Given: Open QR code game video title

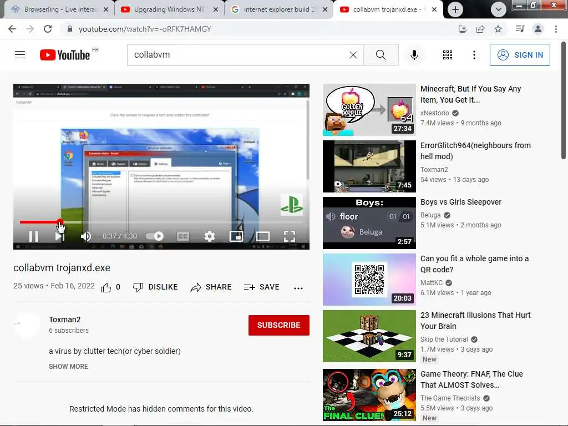Looking at the screenshot, I should point(475,263).
